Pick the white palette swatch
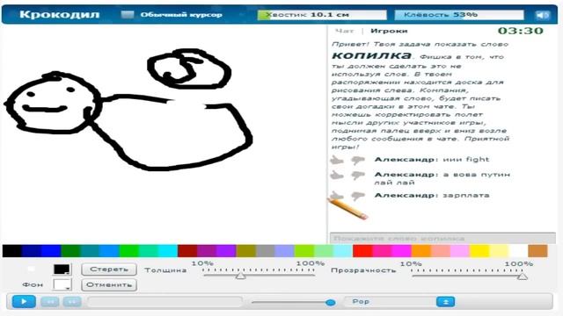 (518, 251)
